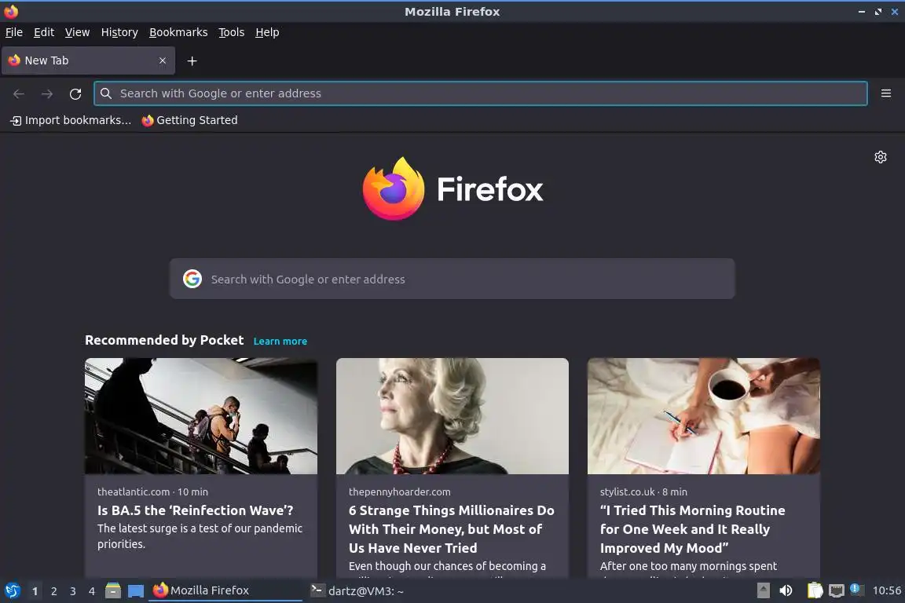Click the forward navigation arrow

(x=47, y=93)
